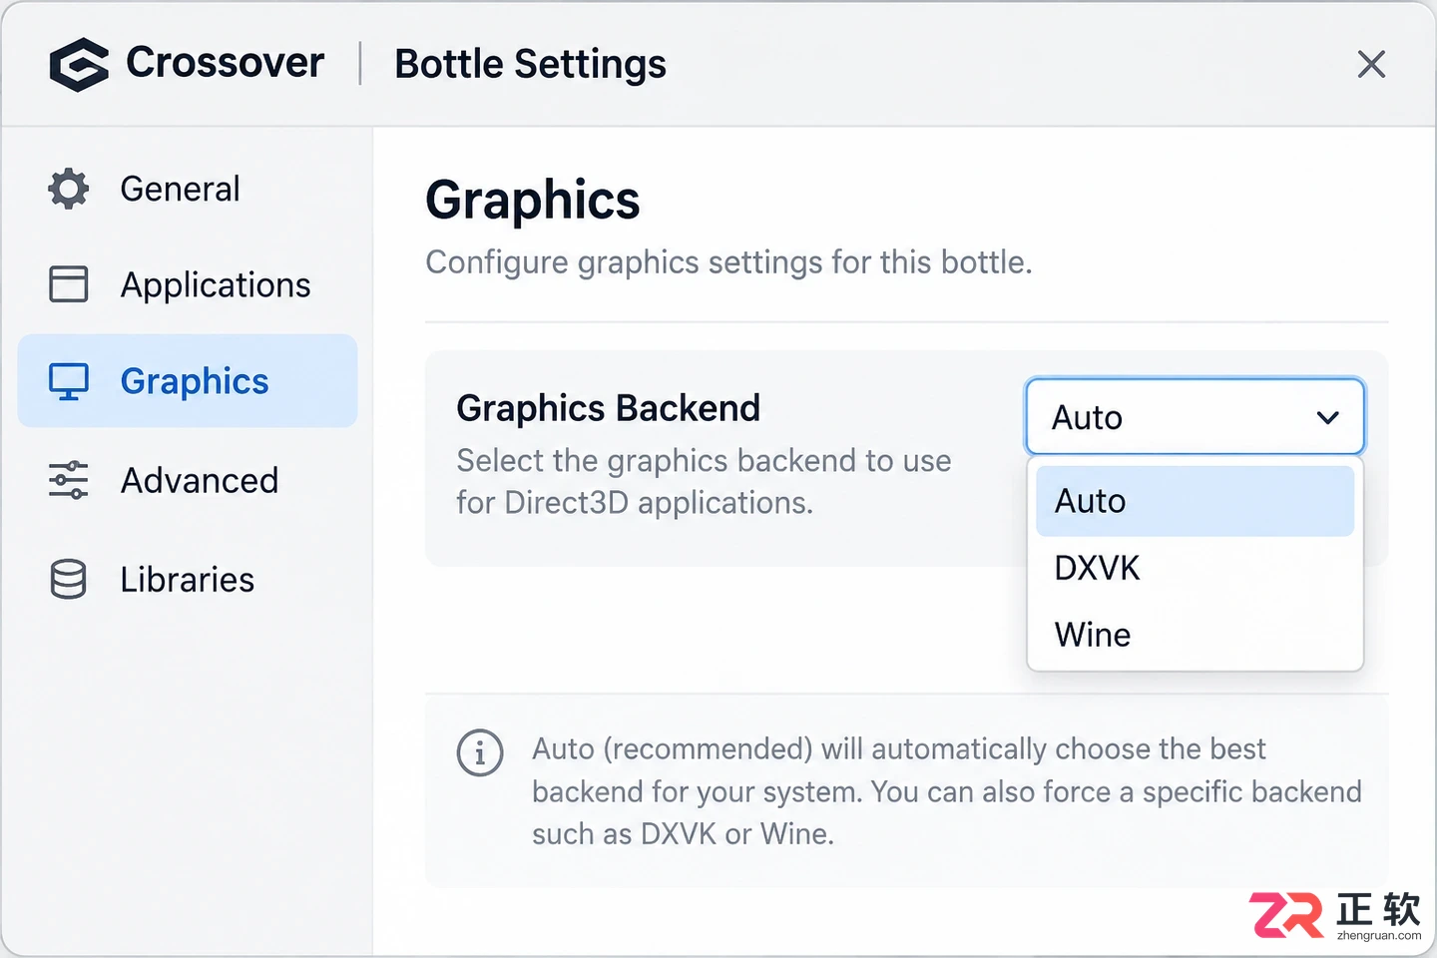
Task: Choose the highlighted Auto option in the list
Action: pyautogui.click(x=1195, y=501)
